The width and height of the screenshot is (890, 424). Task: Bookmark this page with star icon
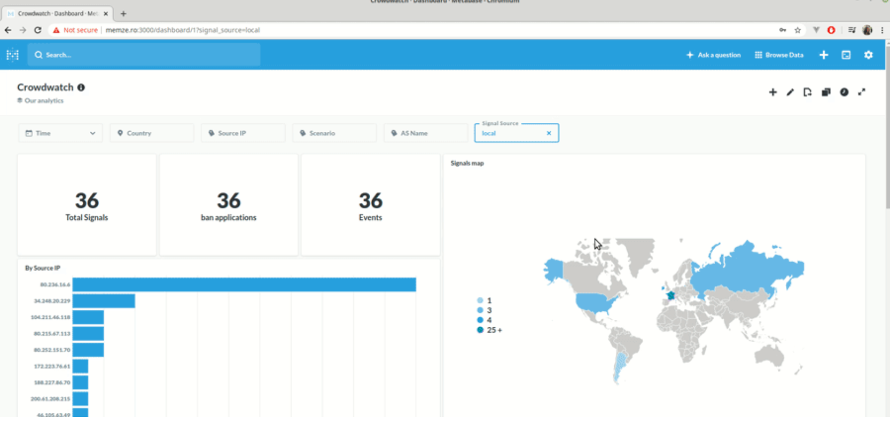tap(798, 30)
